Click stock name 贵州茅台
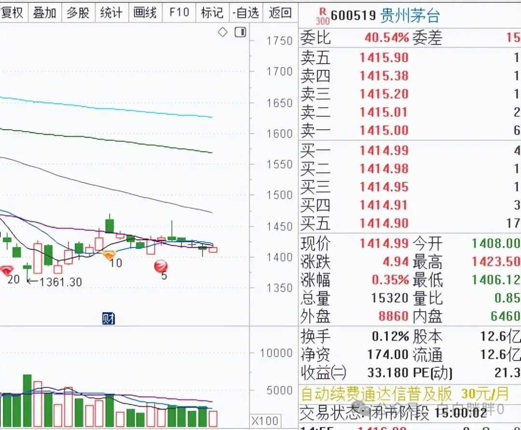The image size is (521, 430). [410, 15]
